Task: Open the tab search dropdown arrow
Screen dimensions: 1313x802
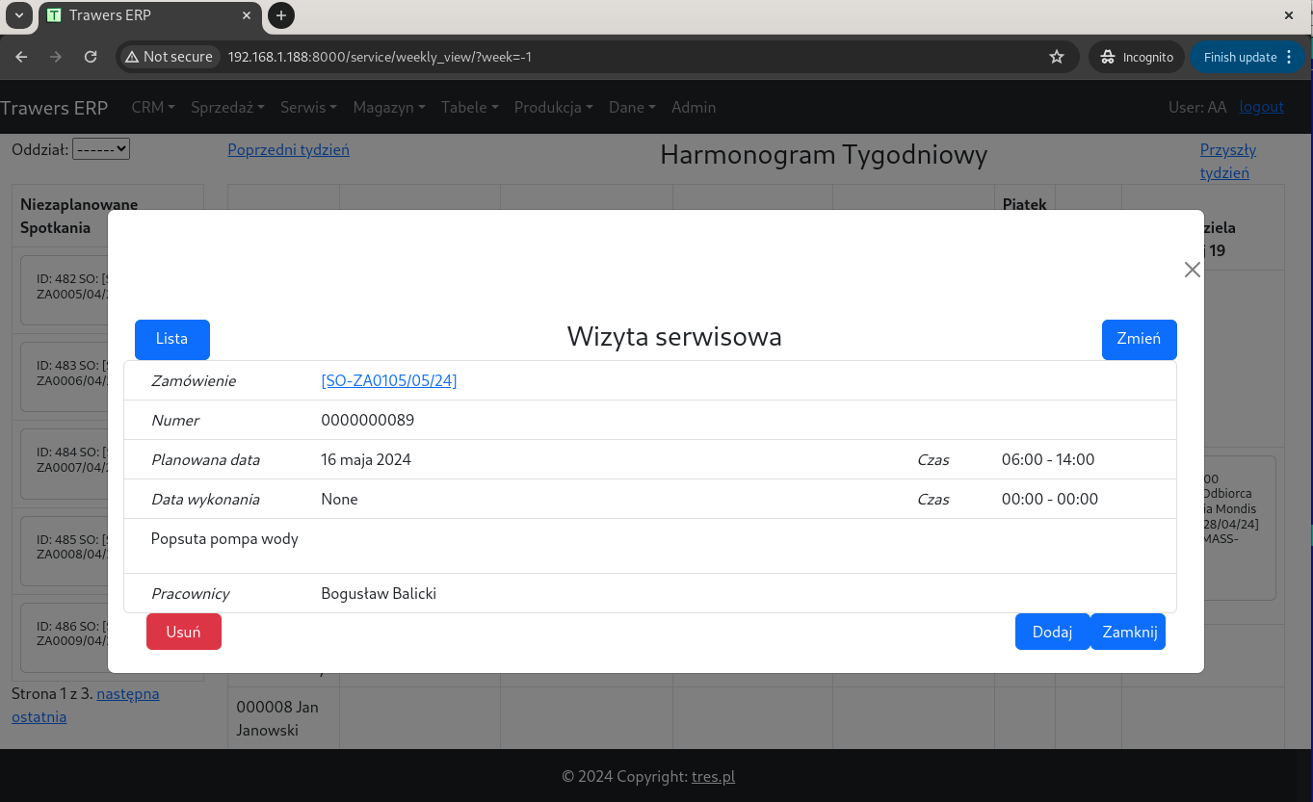Action: point(18,15)
